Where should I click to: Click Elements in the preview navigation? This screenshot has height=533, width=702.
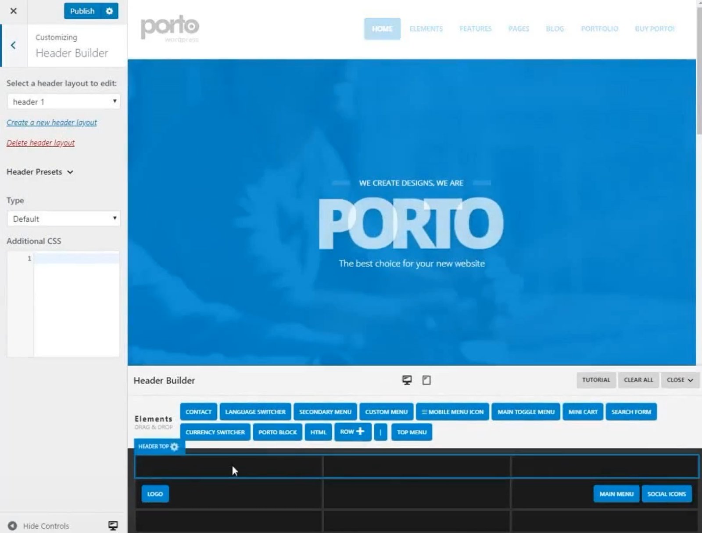tap(426, 29)
